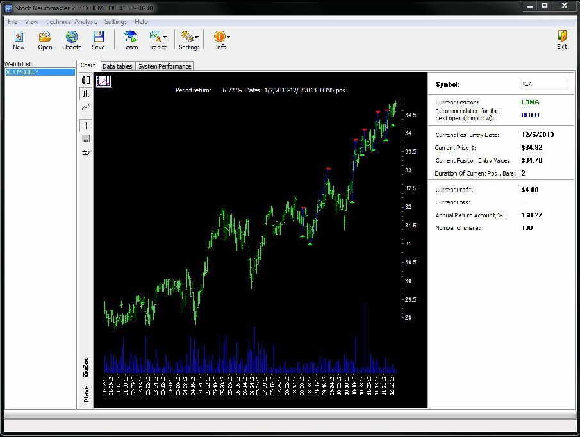
Task: Toggle the Mave overlay label
Action: click(x=86, y=393)
